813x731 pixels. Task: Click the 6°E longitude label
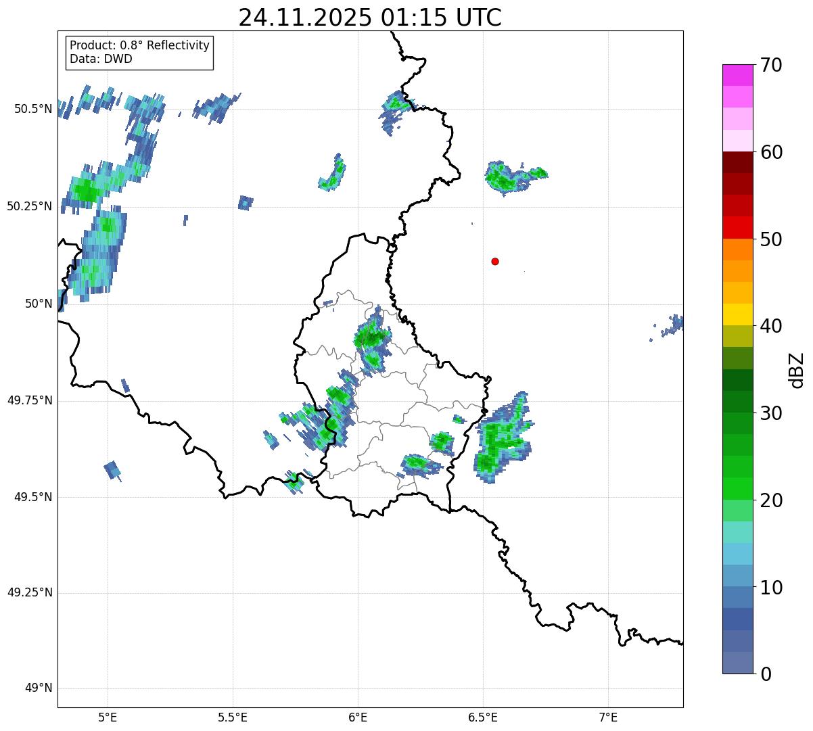point(358,717)
